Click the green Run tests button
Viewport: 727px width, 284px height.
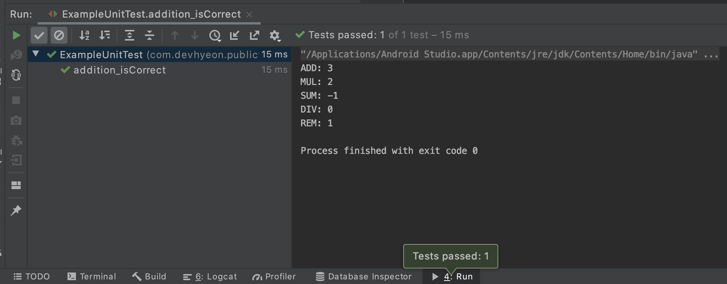pyautogui.click(x=16, y=35)
